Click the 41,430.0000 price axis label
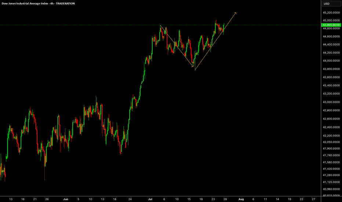This screenshot has width=342, height=202. tap(331, 169)
